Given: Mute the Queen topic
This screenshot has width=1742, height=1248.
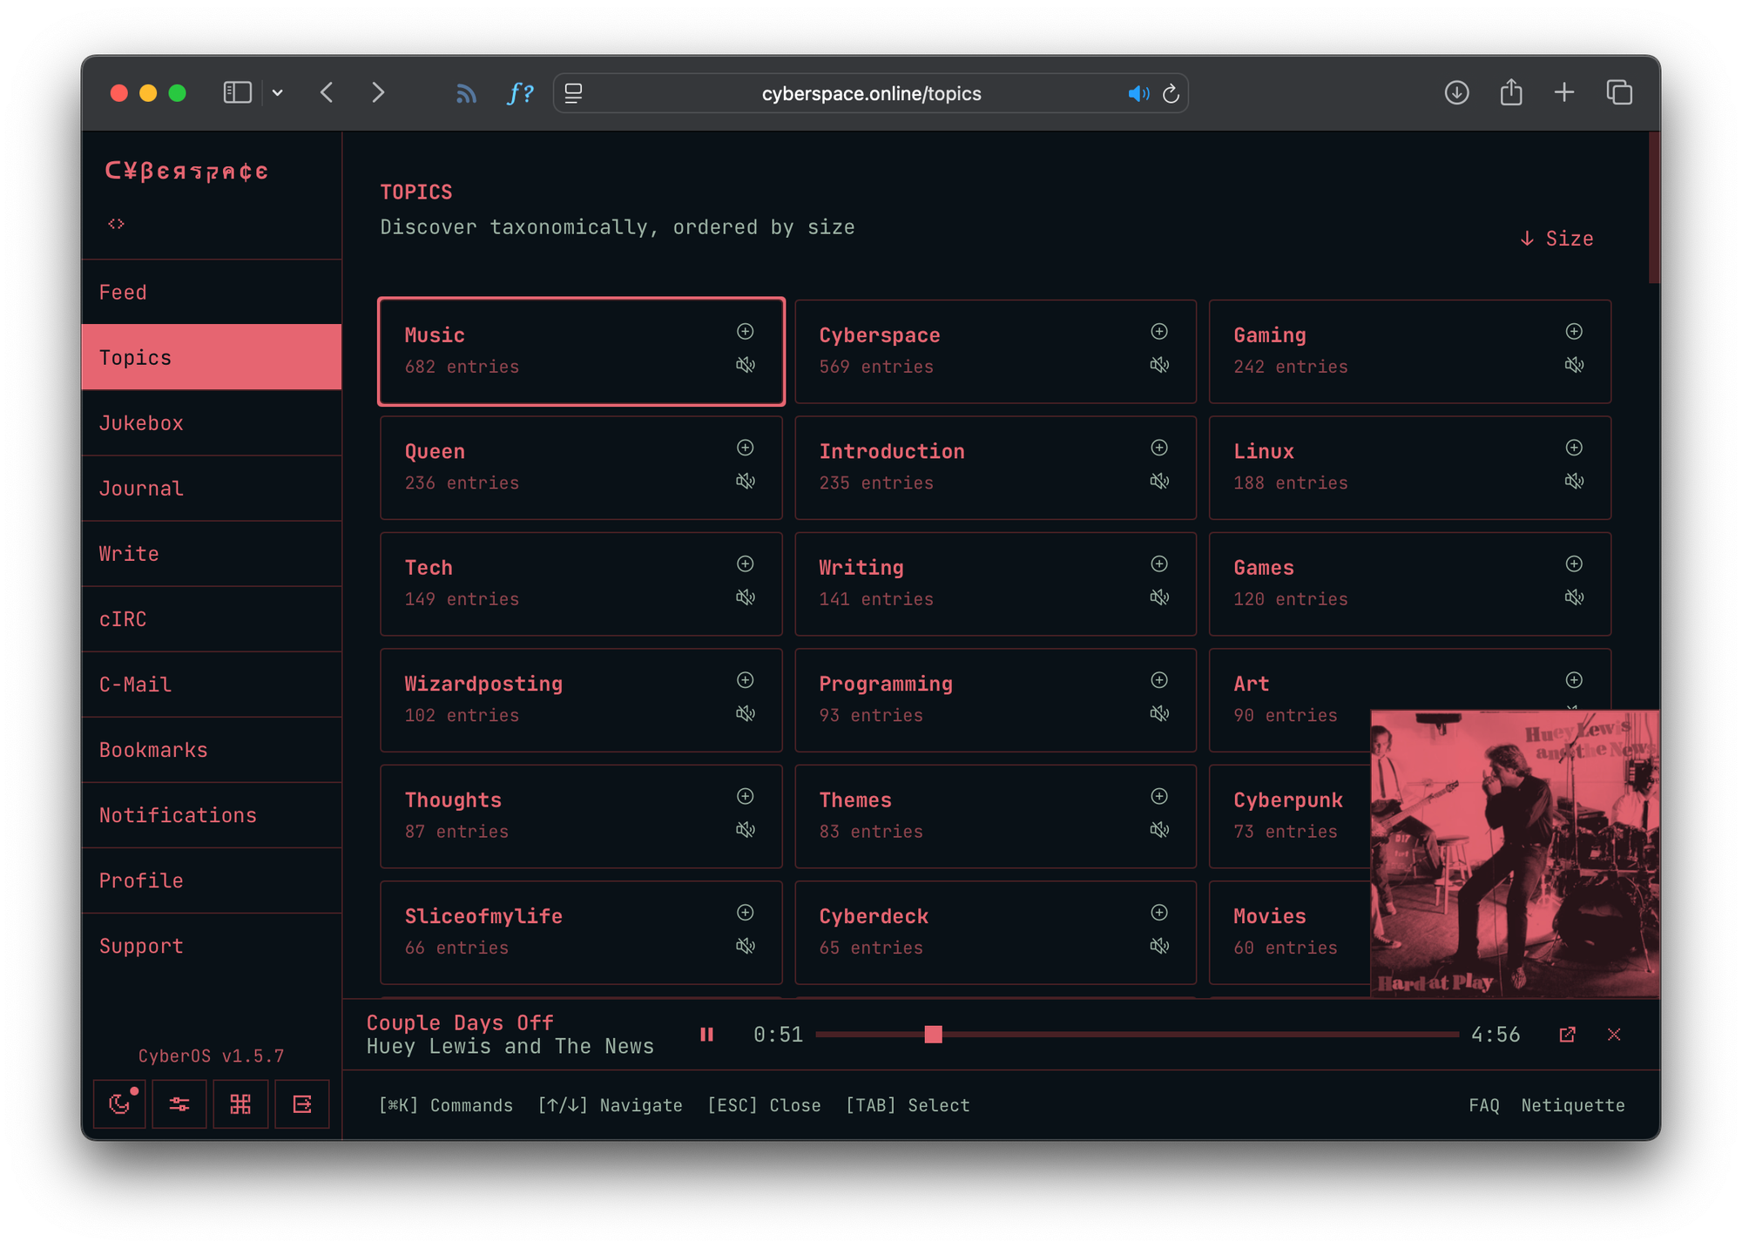Looking at the screenshot, I should [746, 481].
